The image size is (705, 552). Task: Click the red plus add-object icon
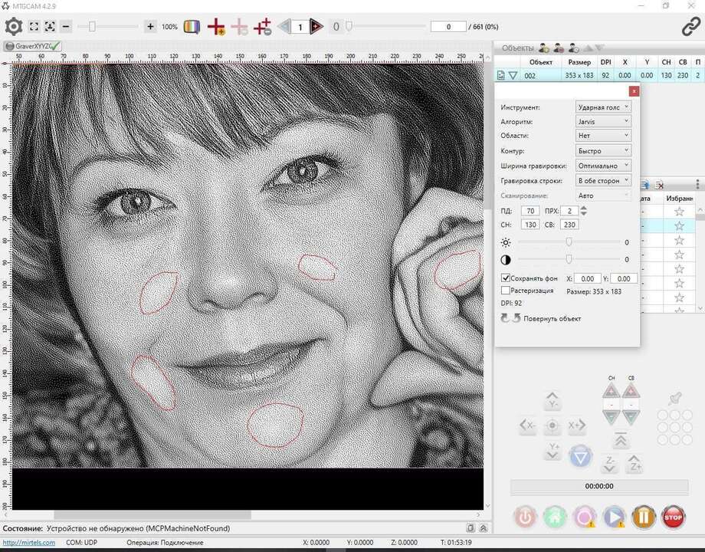pyautogui.click(x=216, y=27)
